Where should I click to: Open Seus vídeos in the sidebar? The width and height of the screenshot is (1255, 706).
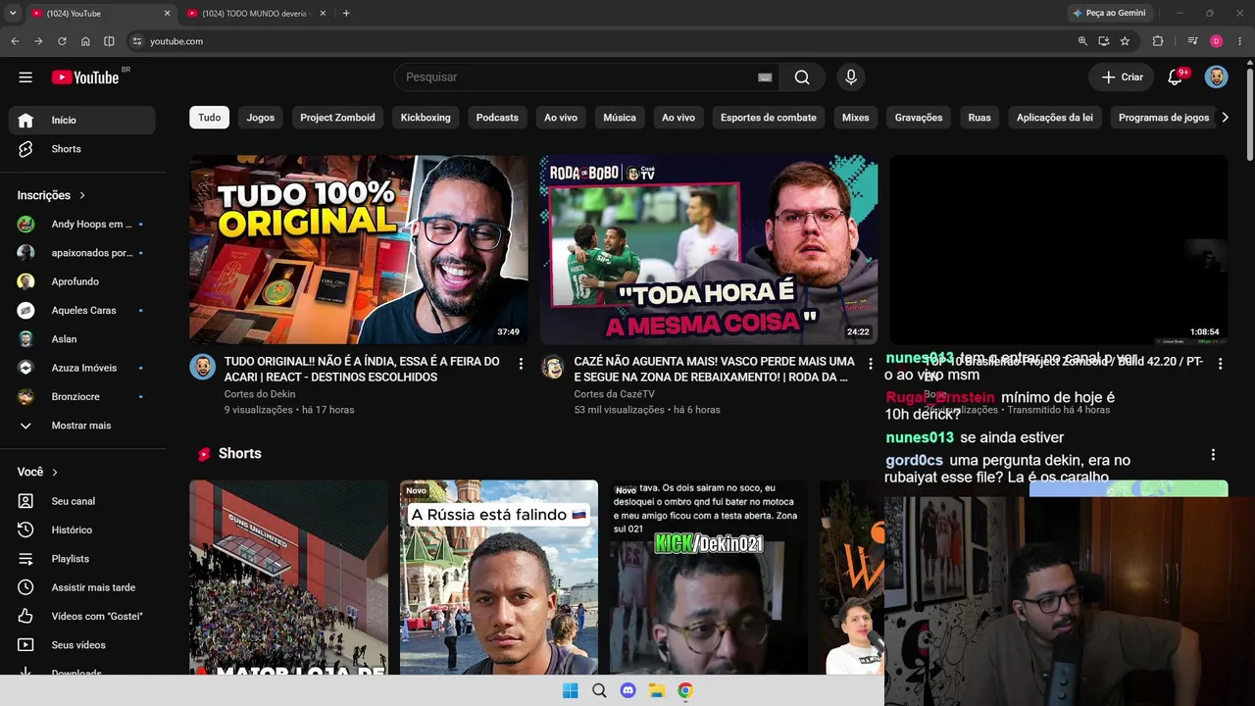coord(82,645)
